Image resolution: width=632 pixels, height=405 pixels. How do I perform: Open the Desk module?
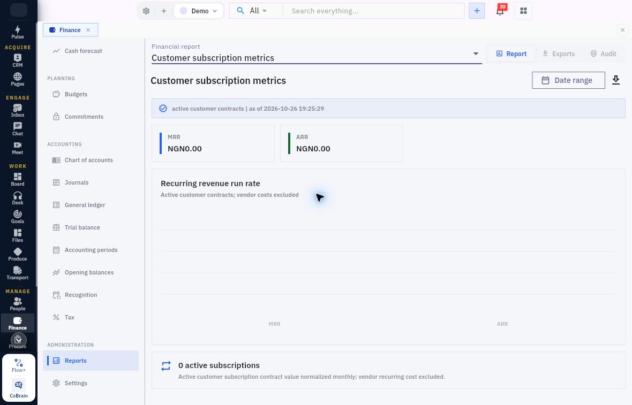coord(17,198)
